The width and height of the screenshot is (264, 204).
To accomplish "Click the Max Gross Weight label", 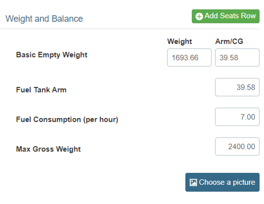I will [x=48, y=149].
